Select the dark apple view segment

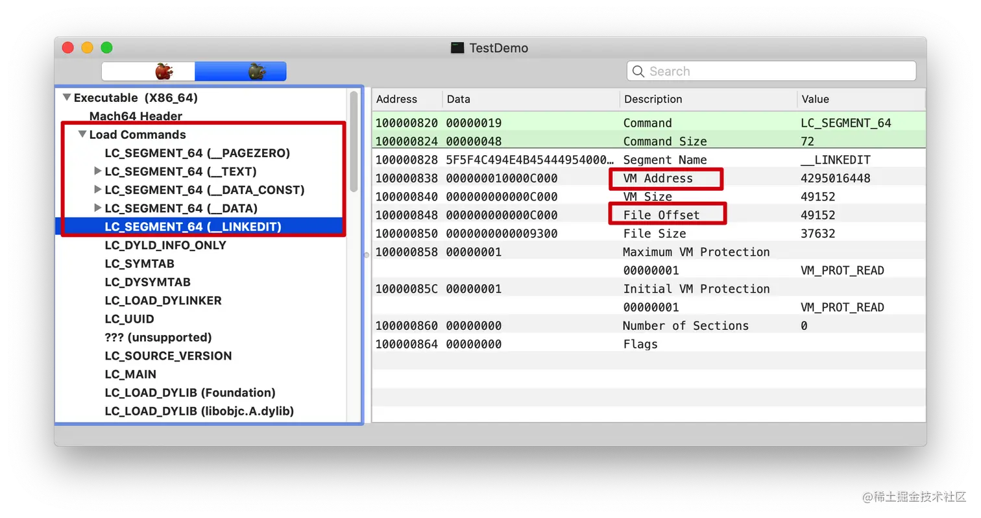click(x=240, y=71)
